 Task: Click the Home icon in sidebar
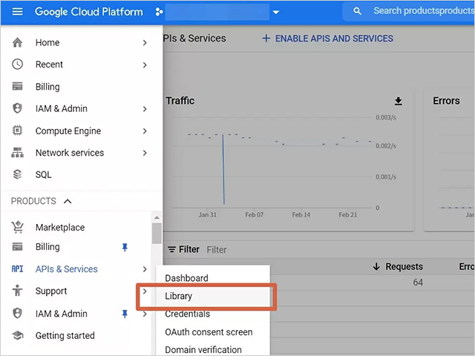[18, 43]
